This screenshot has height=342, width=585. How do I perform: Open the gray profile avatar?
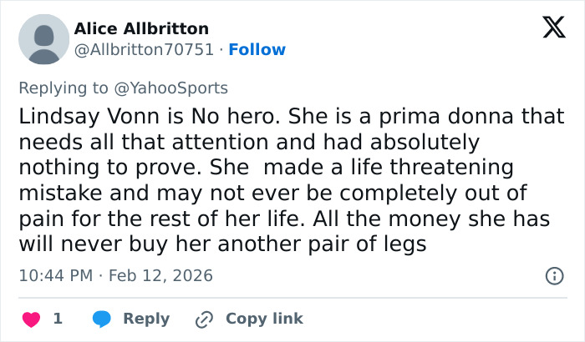(43, 39)
